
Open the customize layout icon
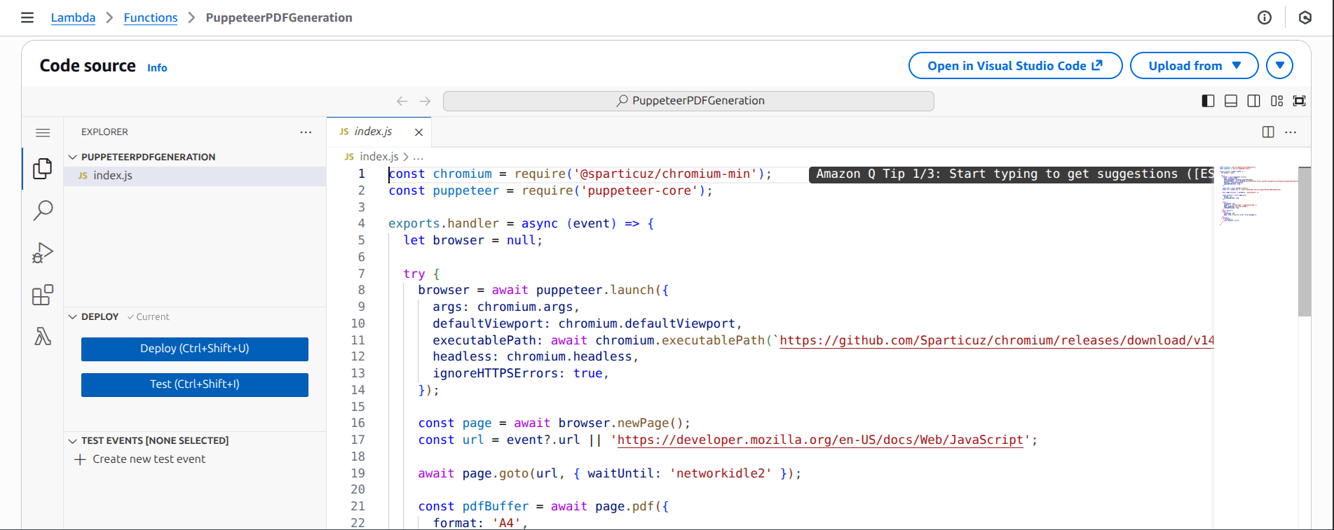click(x=1277, y=101)
